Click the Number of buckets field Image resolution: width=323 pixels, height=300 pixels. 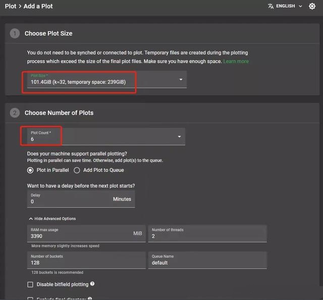tap(86, 260)
